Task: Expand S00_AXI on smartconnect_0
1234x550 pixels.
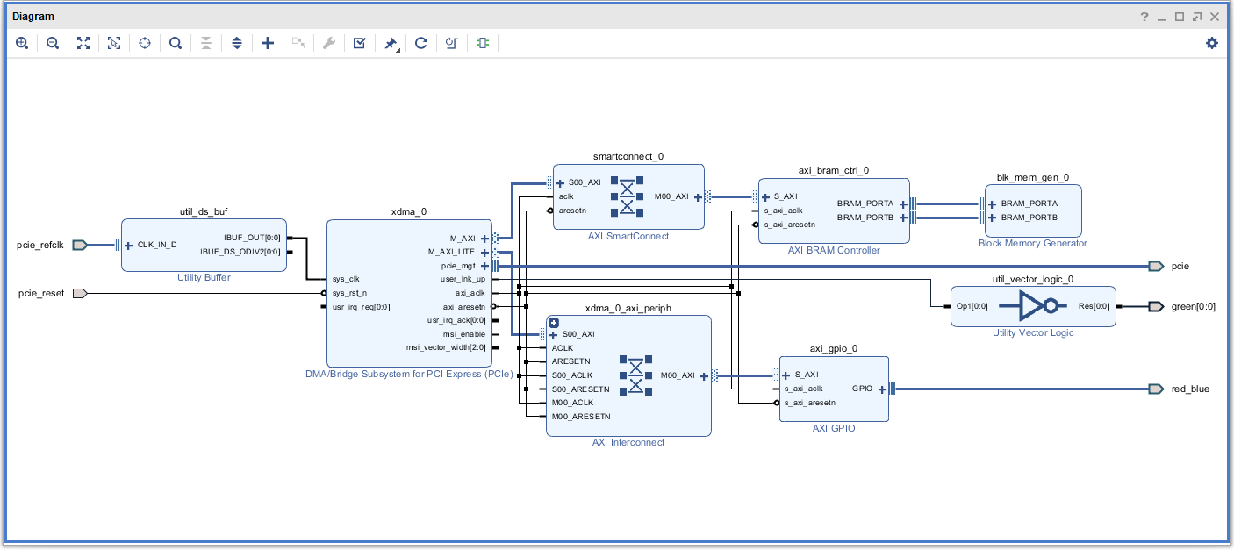Action: 560,183
